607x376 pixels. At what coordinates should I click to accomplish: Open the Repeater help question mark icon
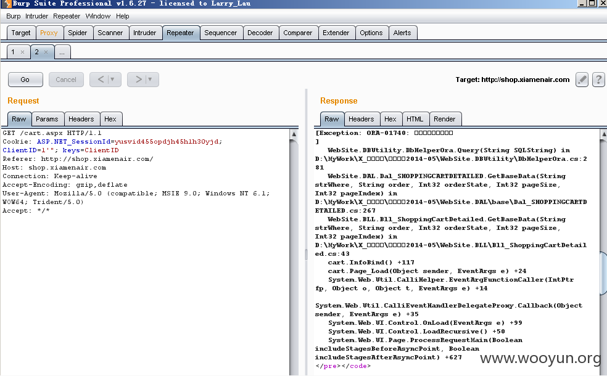(x=598, y=80)
